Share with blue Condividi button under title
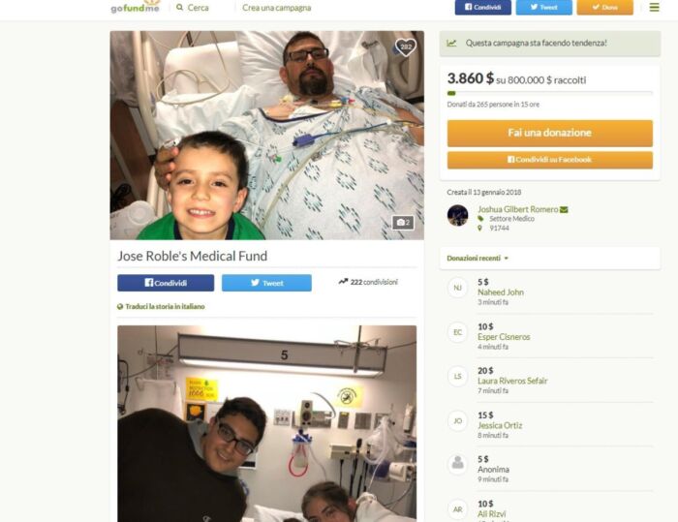Screen dimensions: 678x522 [x=166, y=283]
